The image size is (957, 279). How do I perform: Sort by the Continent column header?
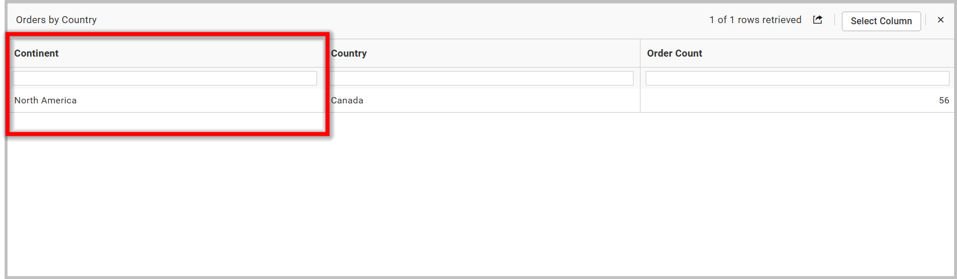(36, 53)
